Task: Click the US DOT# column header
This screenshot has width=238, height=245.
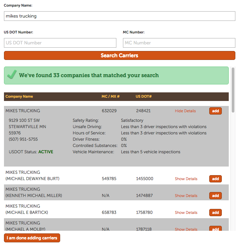Action: (143, 96)
